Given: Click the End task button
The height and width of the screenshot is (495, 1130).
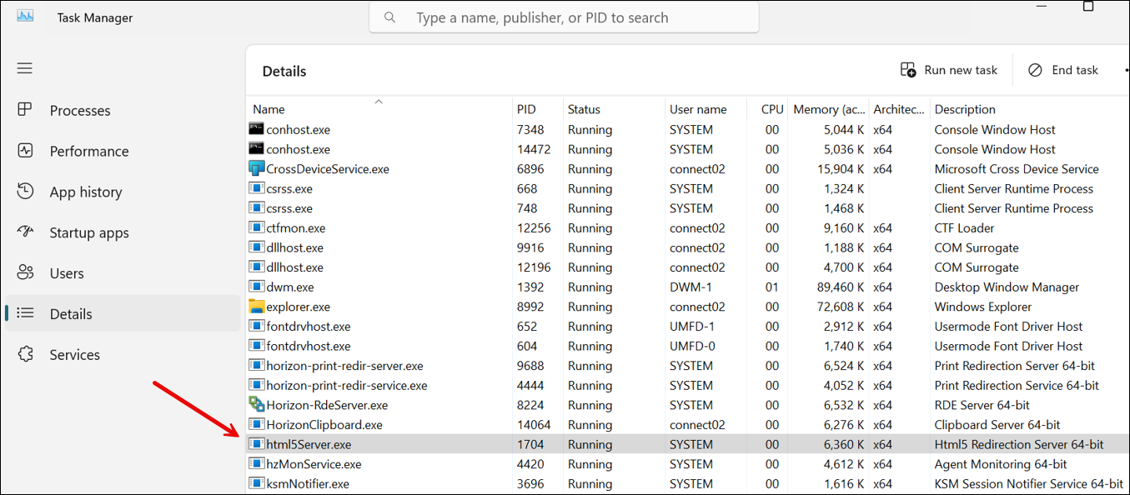Looking at the screenshot, I should click(1062, 70).
